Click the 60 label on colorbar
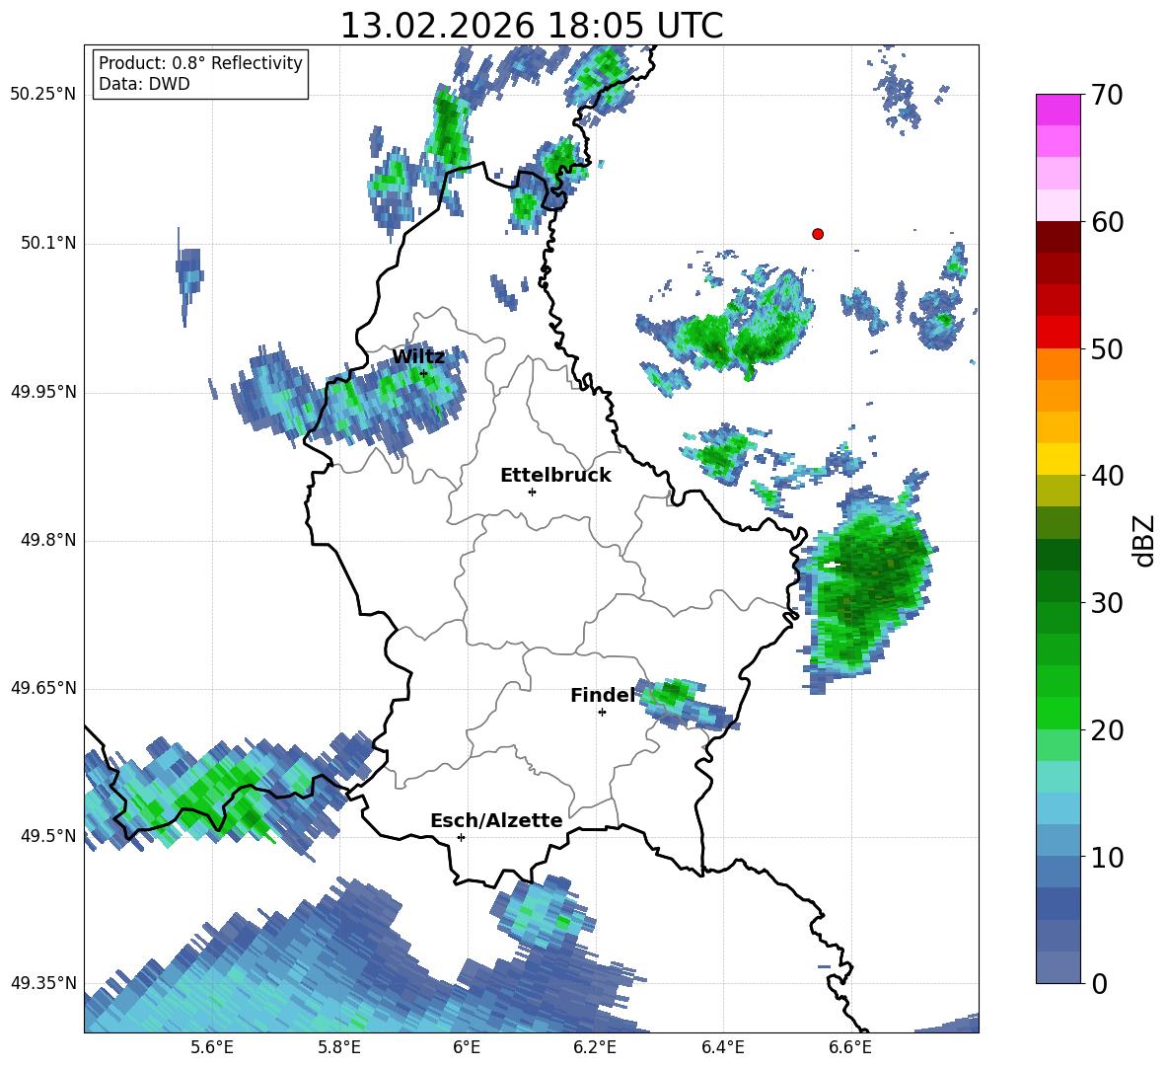Screen dimensions: 1168x1067 pos(1107,221)
